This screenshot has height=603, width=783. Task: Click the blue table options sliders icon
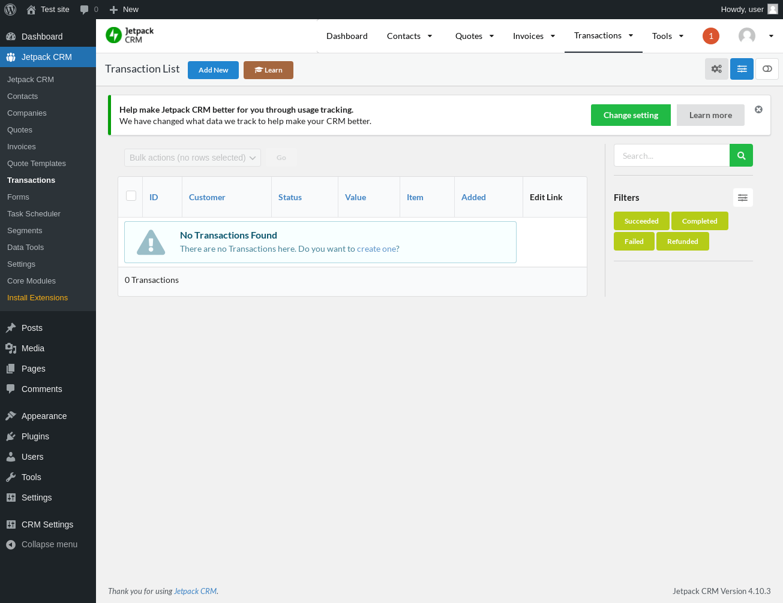pyautogui.click(x=742, y=69)
